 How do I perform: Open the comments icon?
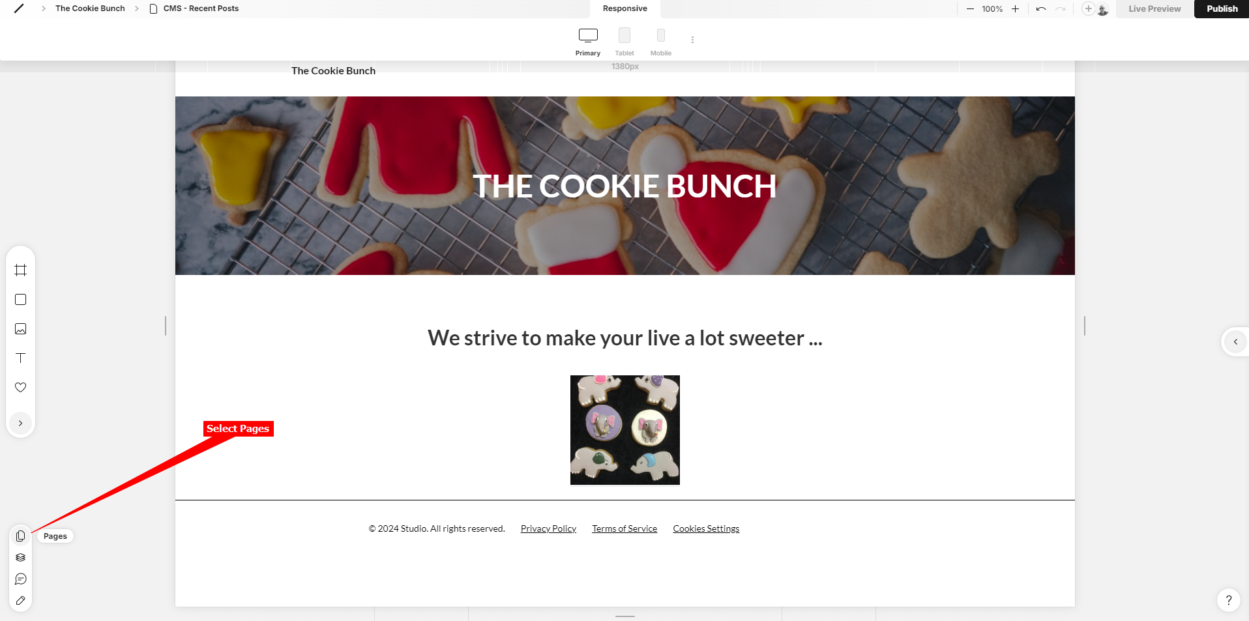point(21,579)
